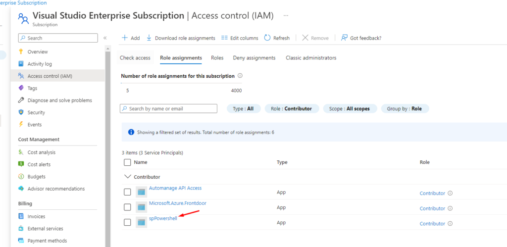507x247 pixels.
Task: Click the Search by name or email field
Action: (168, 108)
